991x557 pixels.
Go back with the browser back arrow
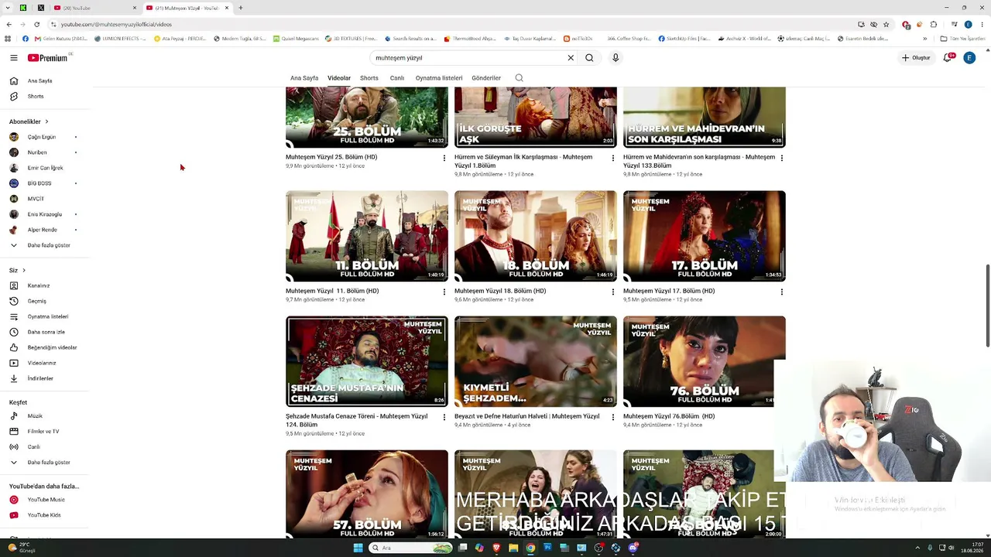click(x=9, y=24)
